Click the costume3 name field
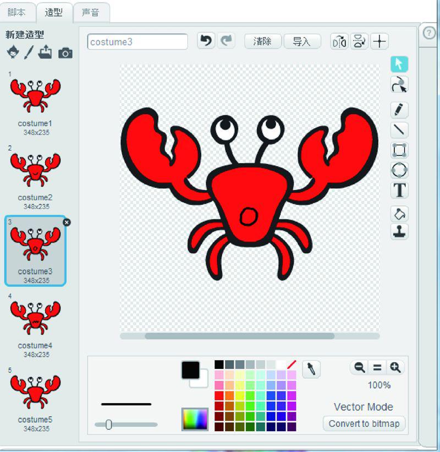 (x=137, y=42)
